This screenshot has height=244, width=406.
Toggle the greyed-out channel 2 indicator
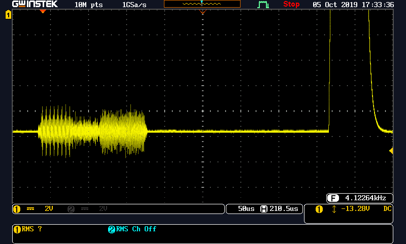click(x=71, y=209)
